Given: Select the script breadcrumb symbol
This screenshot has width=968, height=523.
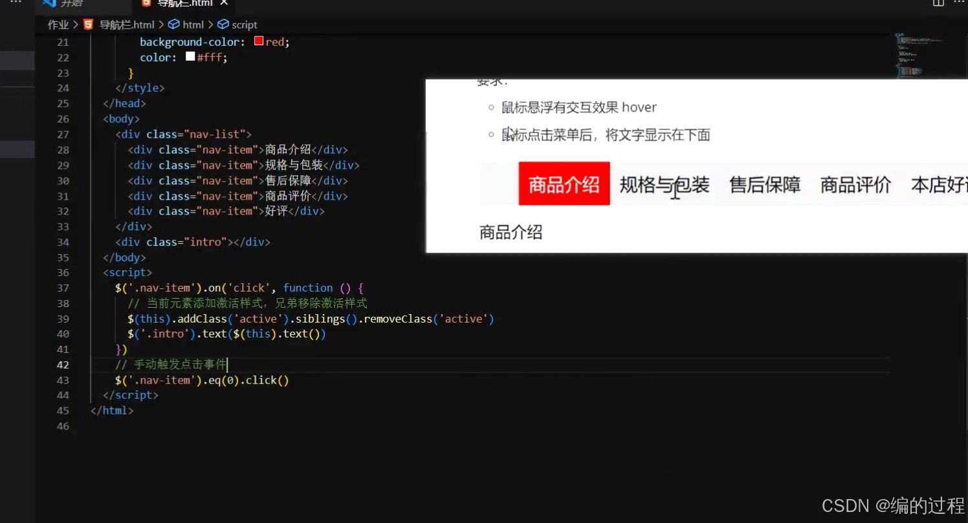Looking at the screenshot, I should tap(237, 25).
